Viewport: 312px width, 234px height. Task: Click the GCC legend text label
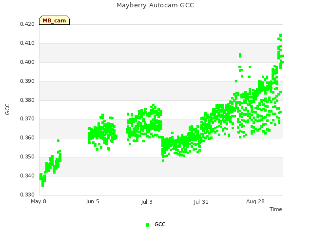tap(160, 224)
